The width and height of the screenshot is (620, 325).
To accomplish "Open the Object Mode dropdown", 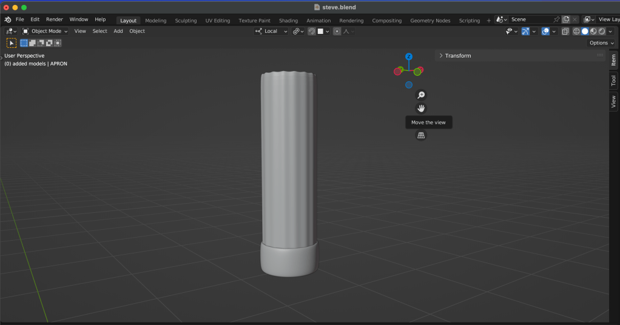I will click(45, 32).
